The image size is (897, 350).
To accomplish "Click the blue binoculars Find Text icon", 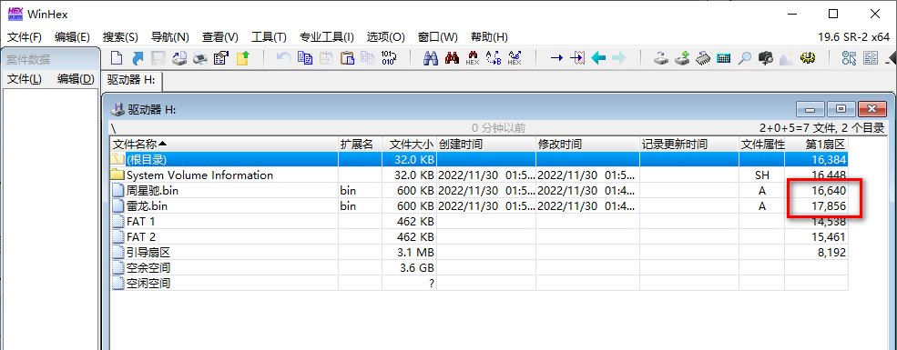I will click(431, 57).
